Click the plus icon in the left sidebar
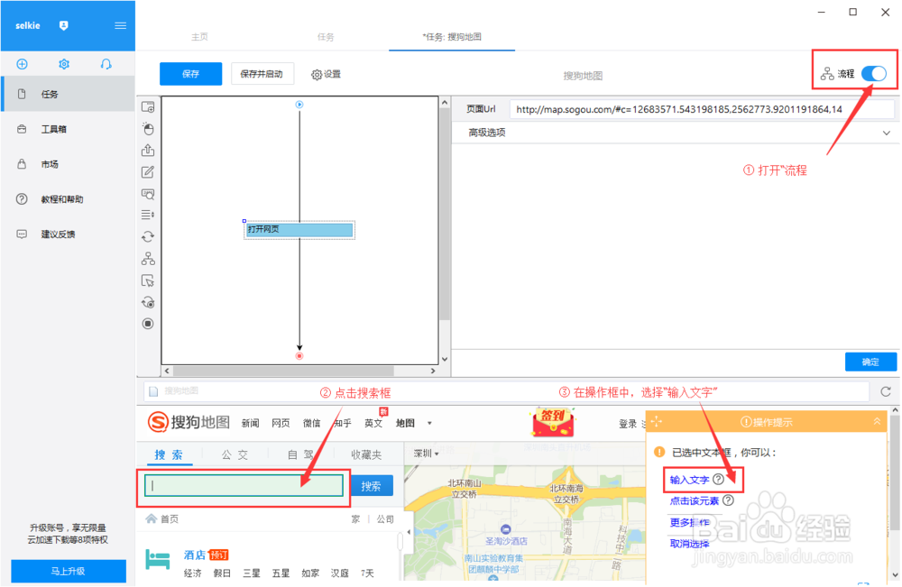The image size is (902, 587). (x=22, y=64)
